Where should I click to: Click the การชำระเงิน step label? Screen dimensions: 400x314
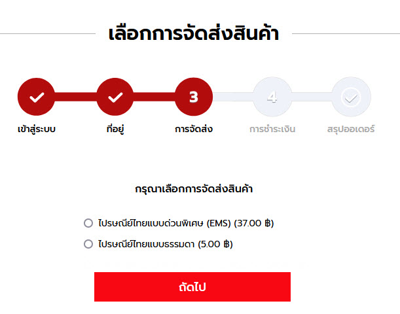click(x=272, y=129)
